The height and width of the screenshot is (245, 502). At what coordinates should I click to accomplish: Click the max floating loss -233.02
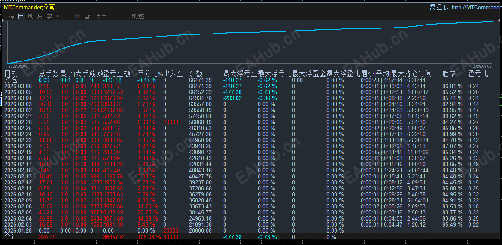(232, 98)
